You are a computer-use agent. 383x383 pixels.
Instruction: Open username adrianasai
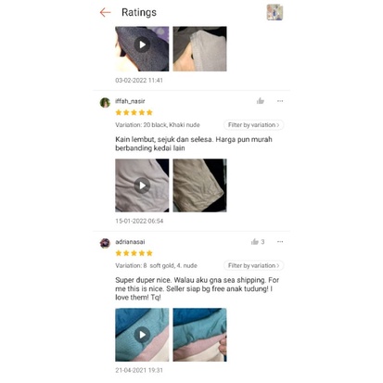click(x=130, y=242)
